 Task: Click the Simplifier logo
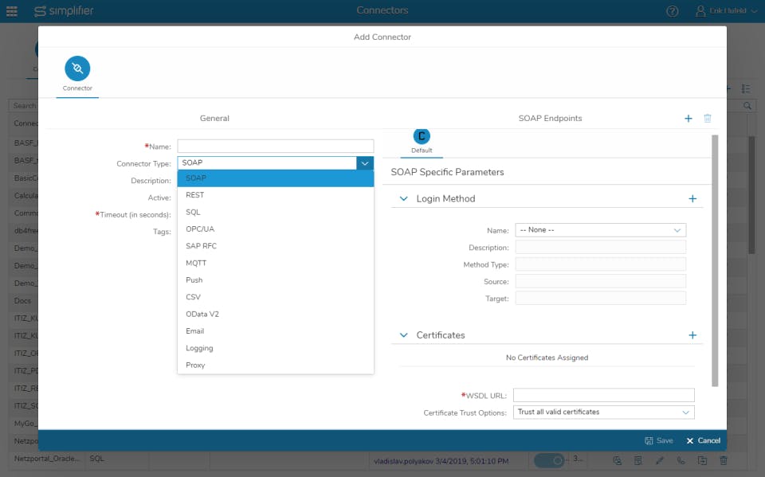point(64,10)
